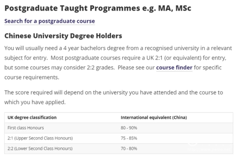235x156 pixels.
Task: Click the words 'consider 2:2 grades'
Action: tap(89, 67)
